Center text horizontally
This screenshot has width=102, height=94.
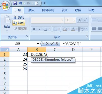pos(100,29)
